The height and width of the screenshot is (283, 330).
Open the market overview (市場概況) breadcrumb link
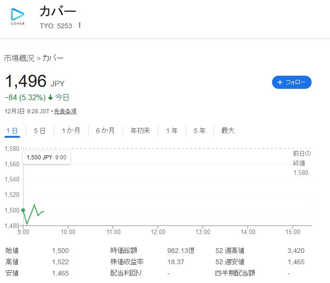19,58
